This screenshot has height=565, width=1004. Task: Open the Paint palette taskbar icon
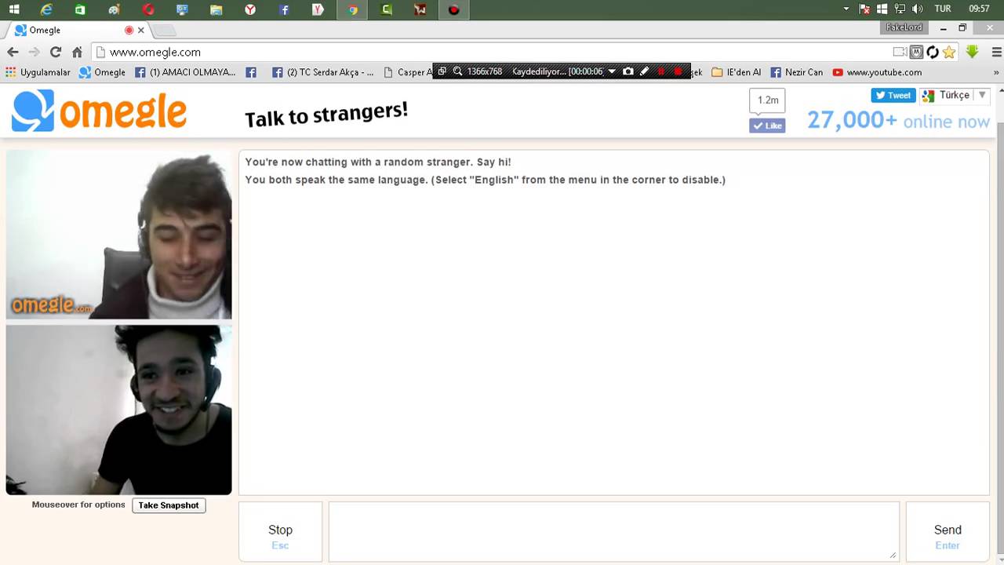coord(115,9)
